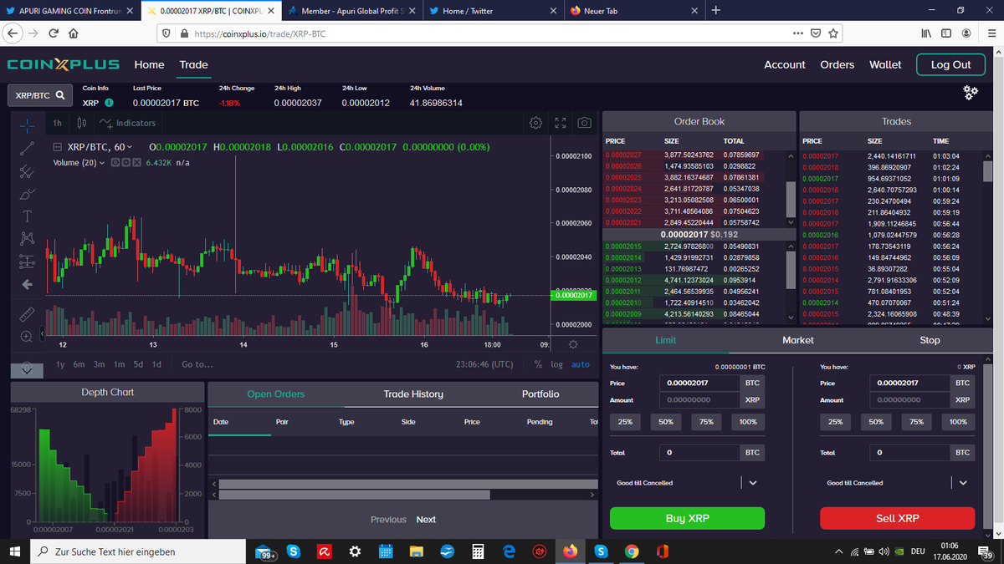The image size is (1004, 564).
Task: Select the pattern drawing tool
Action: click(x=27, y=239)
